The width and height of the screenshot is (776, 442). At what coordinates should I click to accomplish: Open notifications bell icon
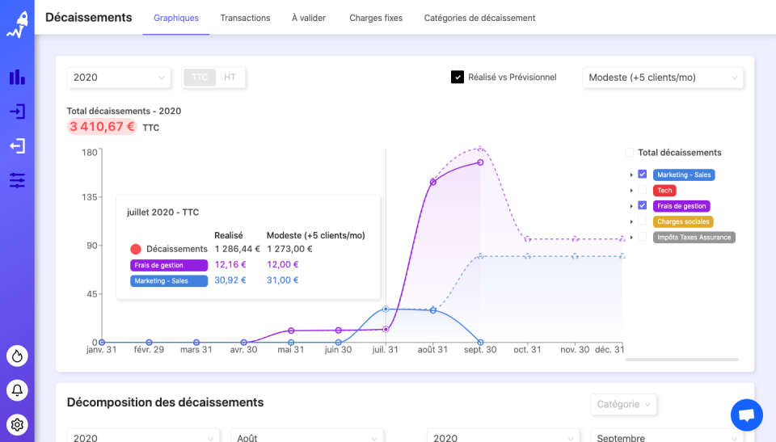(17, 390)
